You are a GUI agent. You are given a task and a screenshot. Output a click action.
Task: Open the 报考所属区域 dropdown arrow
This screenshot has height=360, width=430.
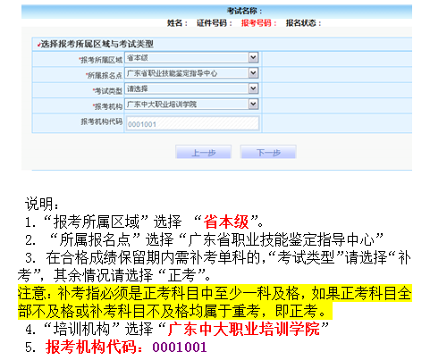point(253,57)
